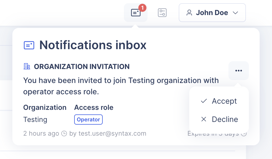Click the user avatar icon beside John Doe
The height and width of the screenshot is (159, 272).
(189, 13)
